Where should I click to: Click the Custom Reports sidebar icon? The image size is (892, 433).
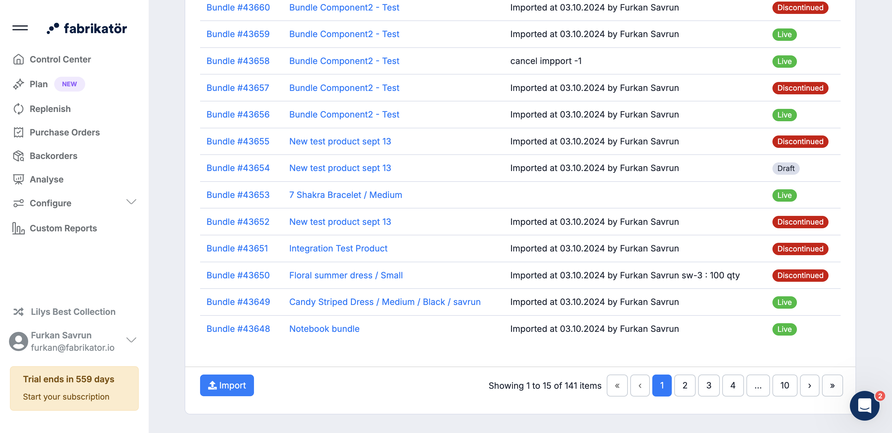(19, 229)
